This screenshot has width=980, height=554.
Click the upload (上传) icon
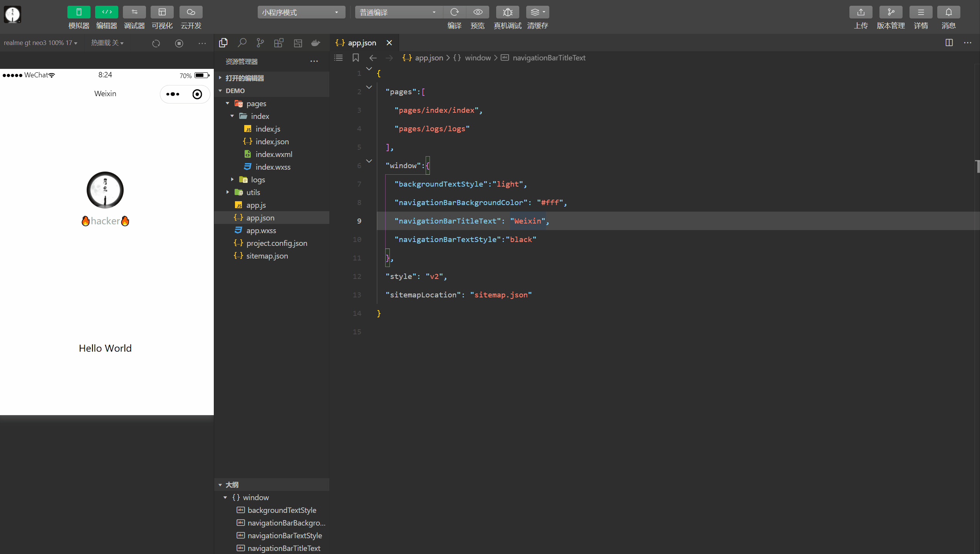pyautogui.click(x=861, y=12)
